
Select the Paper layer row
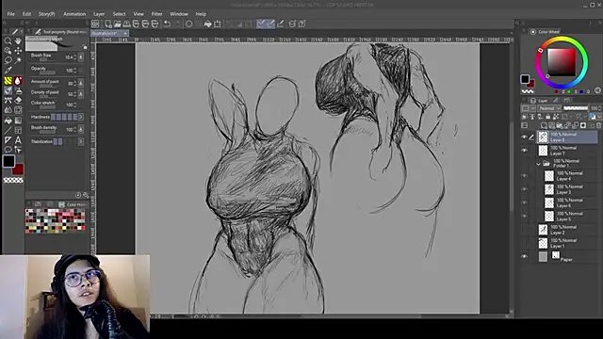tap(567, 257)
